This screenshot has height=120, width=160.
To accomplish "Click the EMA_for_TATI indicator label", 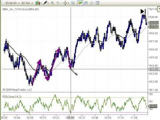I will pyautogui.click(x=21, y=9).
